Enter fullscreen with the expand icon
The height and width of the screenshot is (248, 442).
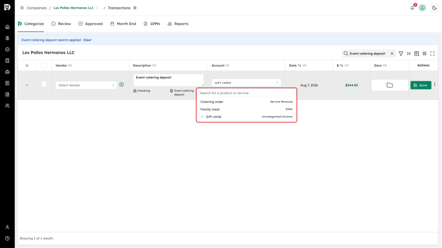click(x=433, y=53)
